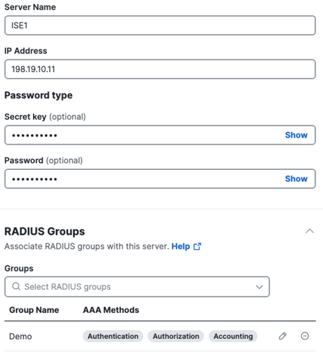The width and height of the screenshot is (323, 356).
Task: Open the external link icon beside Help
Action: [197, 246]
